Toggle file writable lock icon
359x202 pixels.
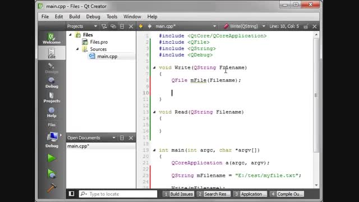(x=306, y=26)
